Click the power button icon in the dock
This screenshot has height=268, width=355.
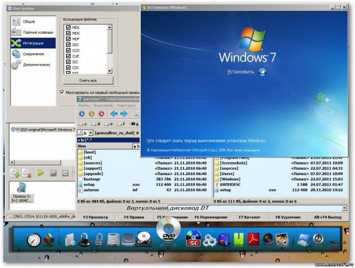click(318, 239)
